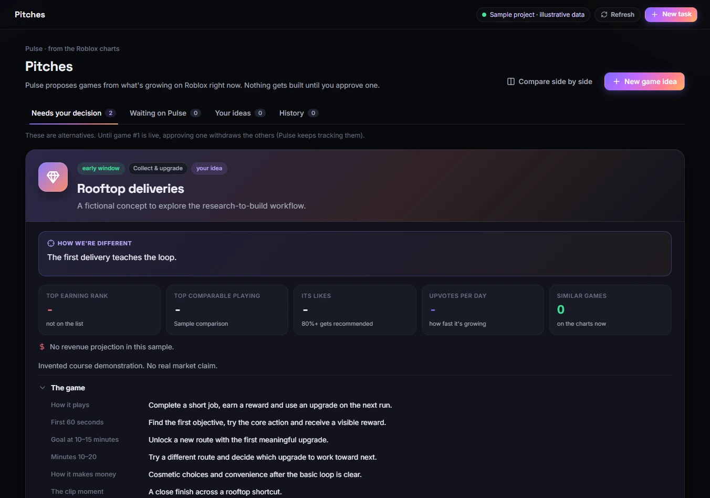Click the Similar Games count 0

(561, 310)
